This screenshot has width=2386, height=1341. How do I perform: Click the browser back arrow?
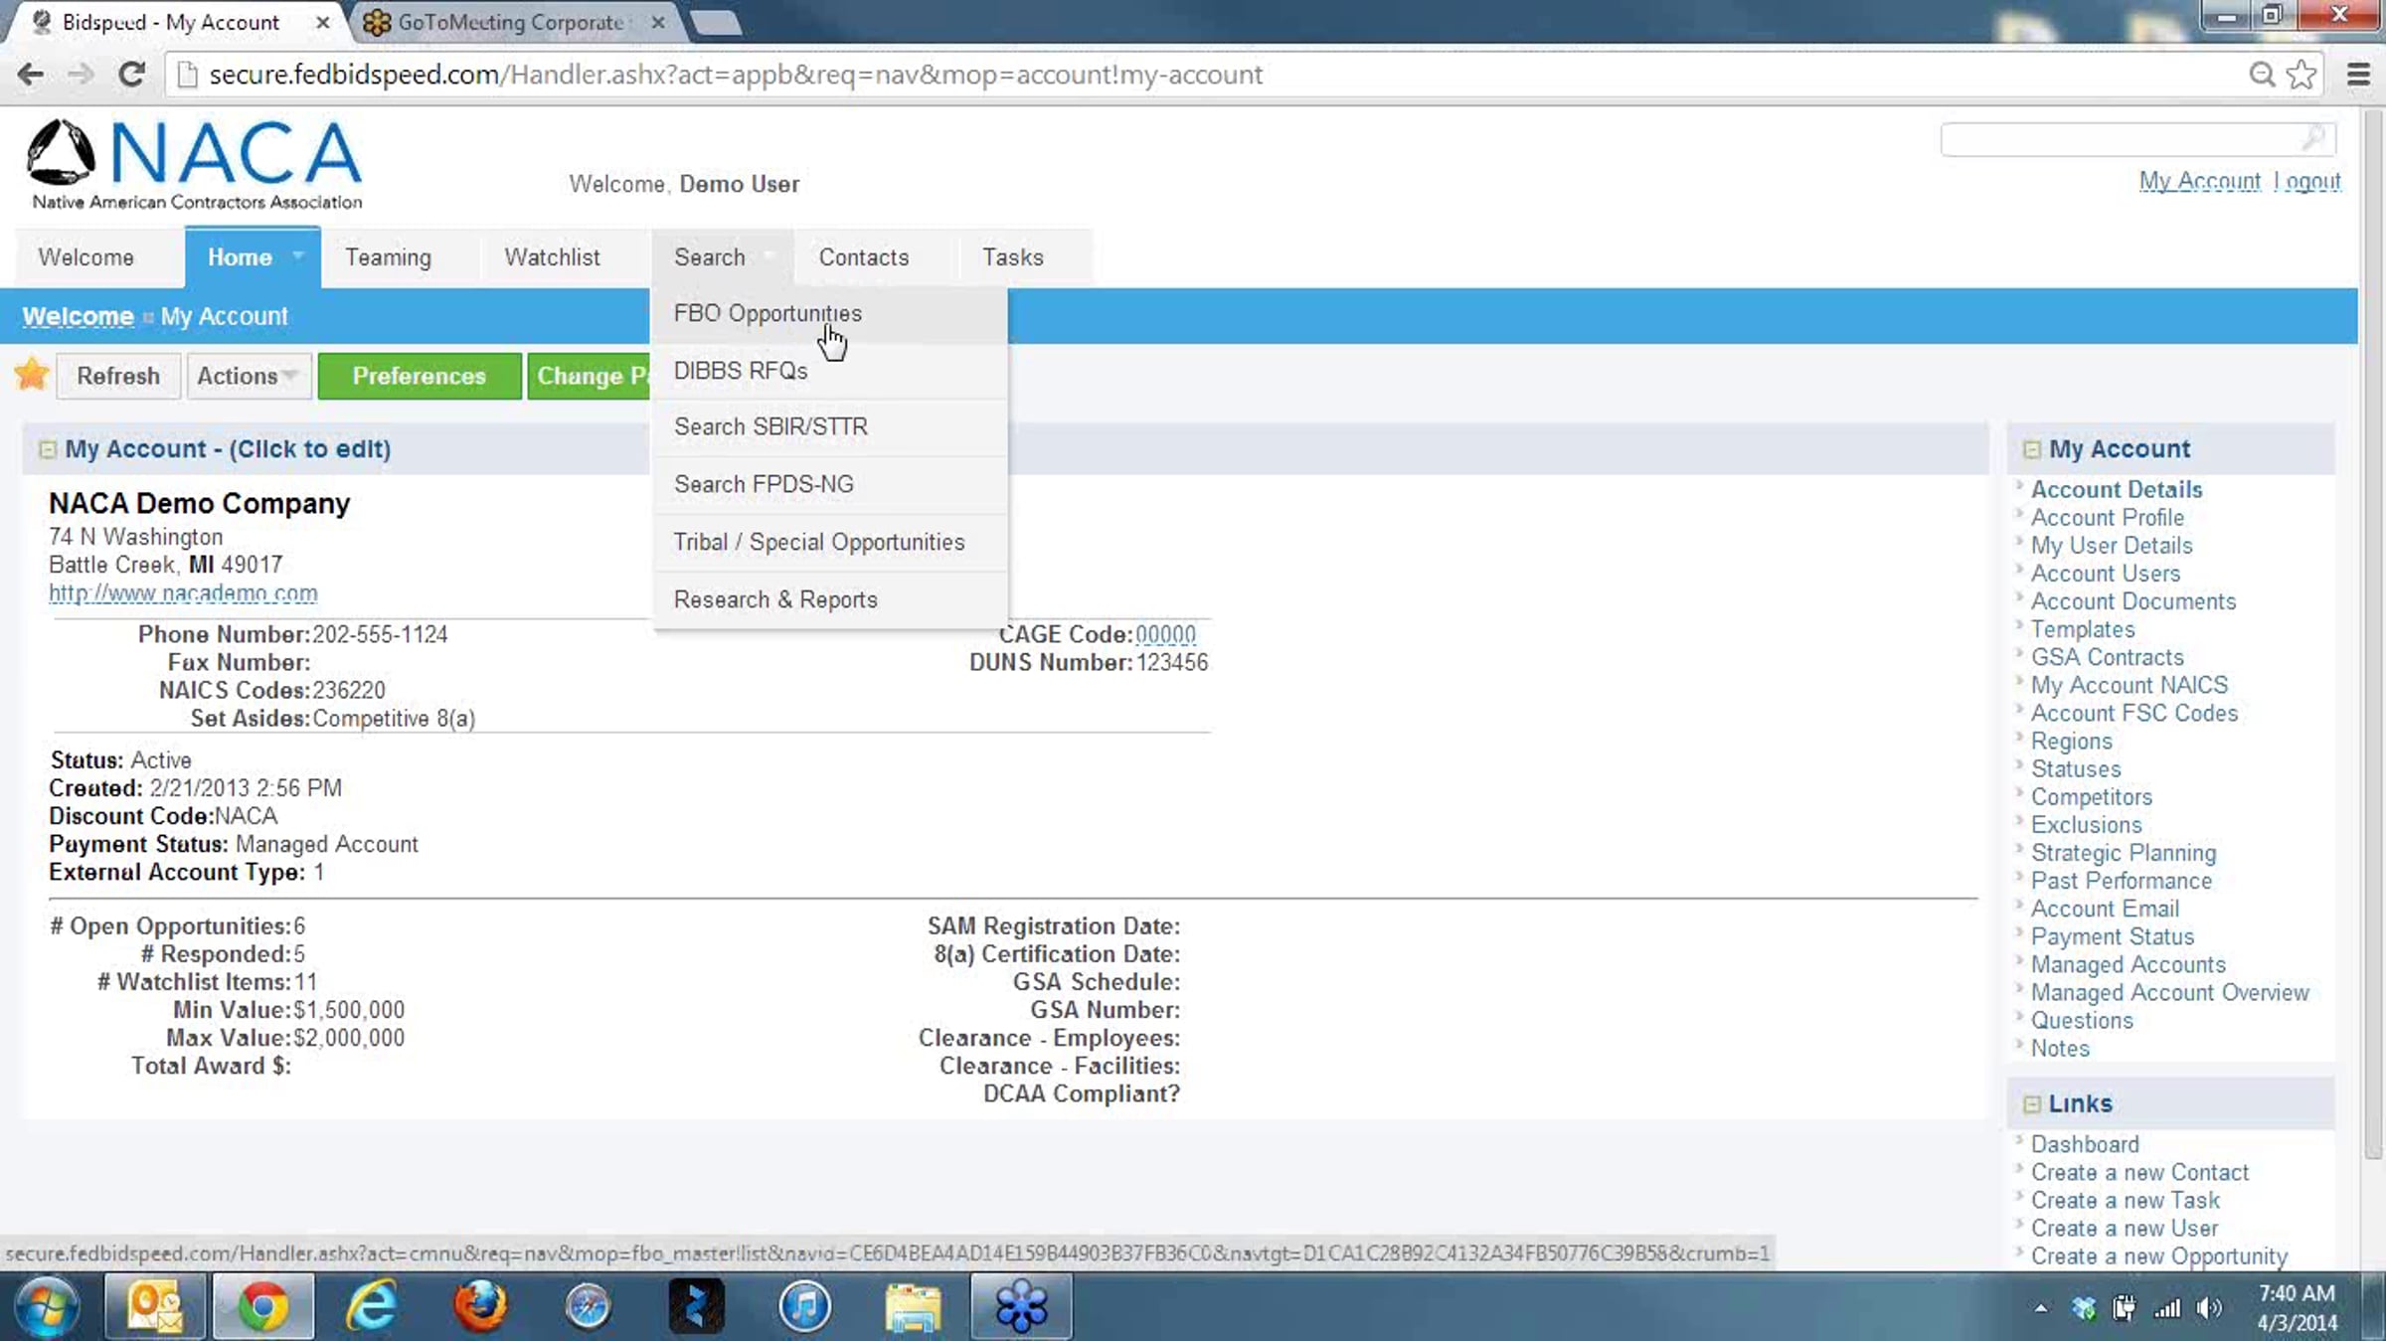[x=31, y=75]
